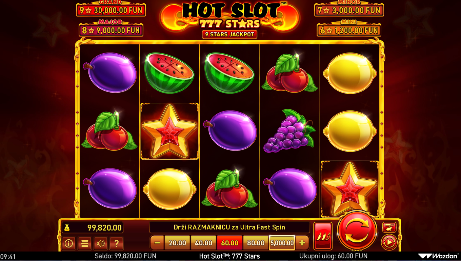Change volatility level with chili peppers icon
Screen dimensions: 461x261
point(323,236)
